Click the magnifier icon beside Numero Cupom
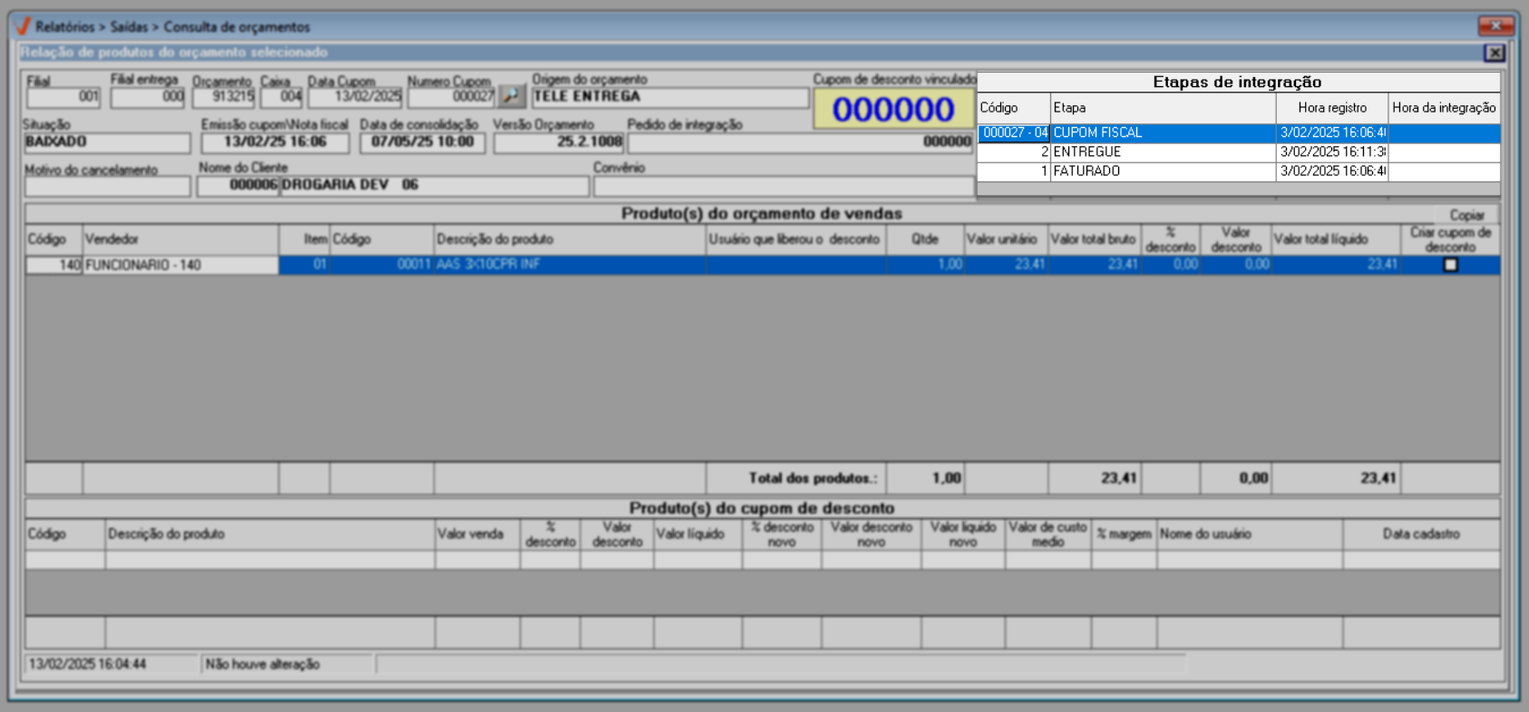Screen dimensions: 1529x712 (511, 96)
